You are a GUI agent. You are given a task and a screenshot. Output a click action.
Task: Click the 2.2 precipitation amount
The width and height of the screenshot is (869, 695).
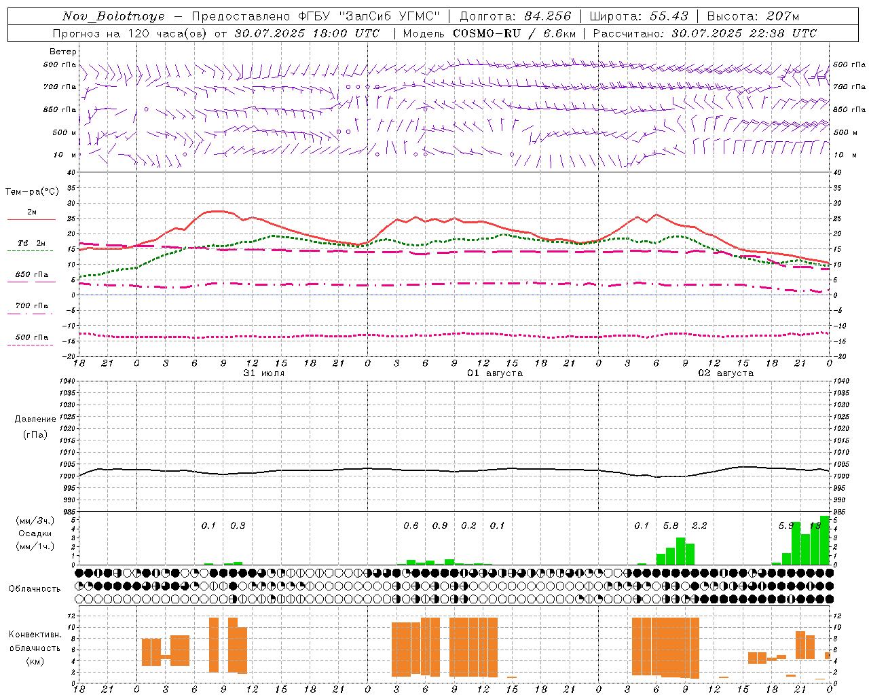pyautogui.click(x=699, y=526)
